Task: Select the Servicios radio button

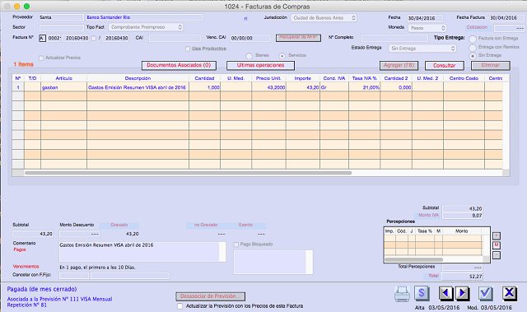Action: click(282, 56)
